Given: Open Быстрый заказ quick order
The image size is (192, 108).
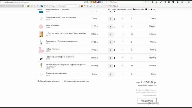Looking at the screenshot, I should [139, 9].
